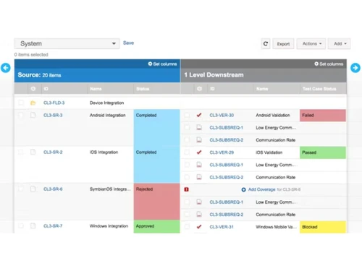Click the plus icon beside Add Coverage
The width and height of the screenshot is (362, 271).
(243, 189)
